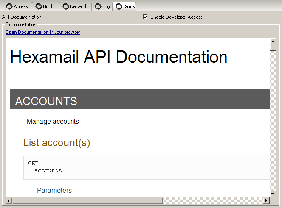Switch to the Docs tab

[125, 6]
